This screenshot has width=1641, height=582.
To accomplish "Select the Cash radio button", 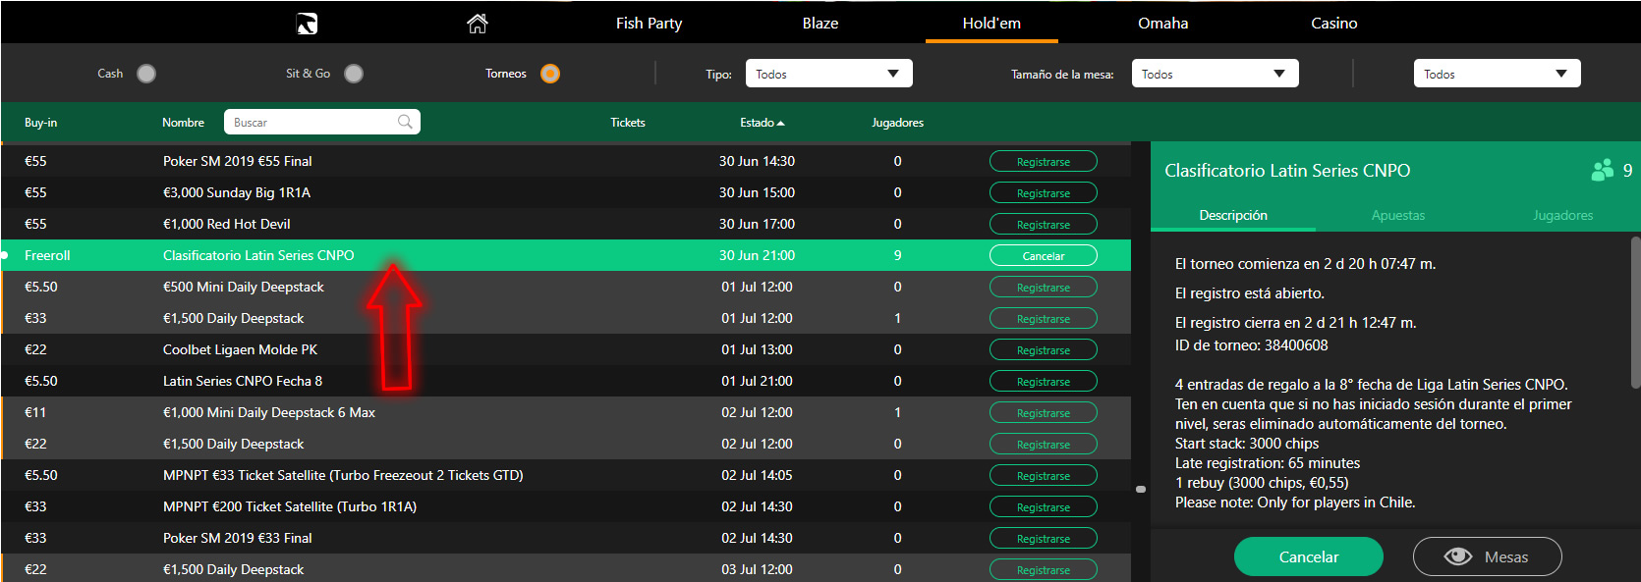I will 146,74.
